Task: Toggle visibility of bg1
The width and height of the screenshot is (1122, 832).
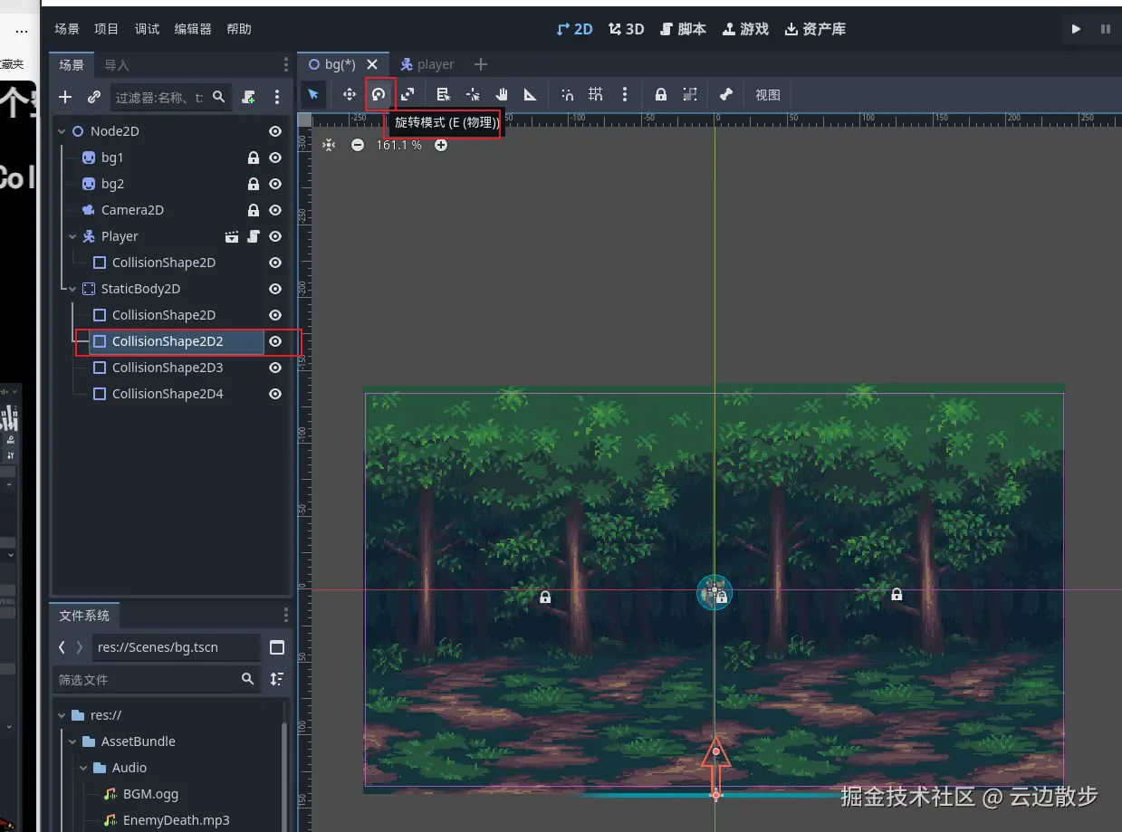Action: tap(275, 158)
